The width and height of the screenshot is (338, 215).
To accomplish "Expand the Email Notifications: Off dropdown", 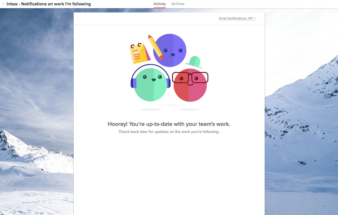I will click(x=237, y=18).
